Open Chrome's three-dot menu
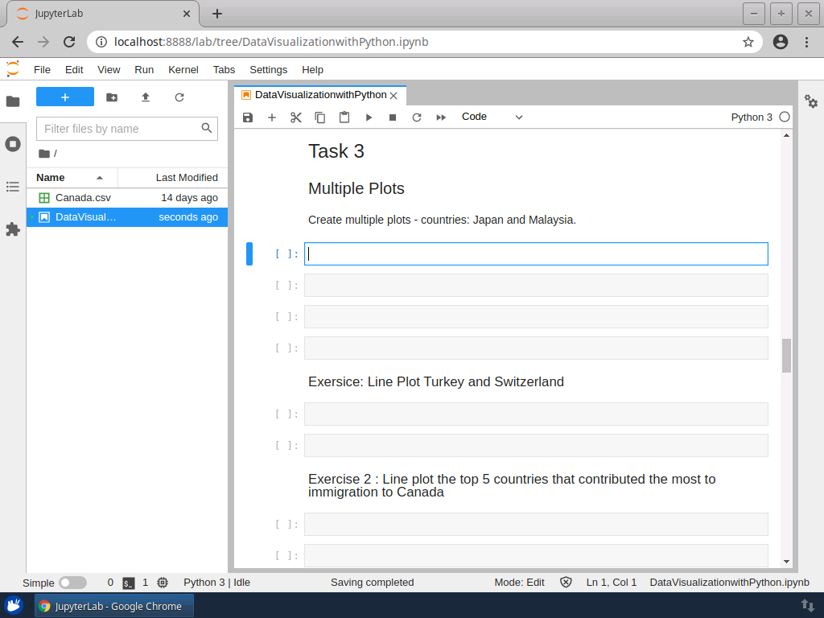 (806, 42)
